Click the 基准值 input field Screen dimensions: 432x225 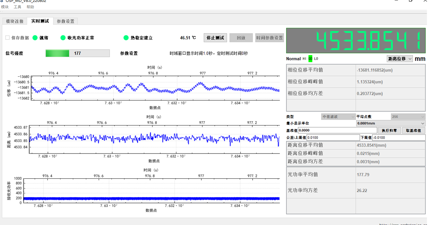click(337, 130)
